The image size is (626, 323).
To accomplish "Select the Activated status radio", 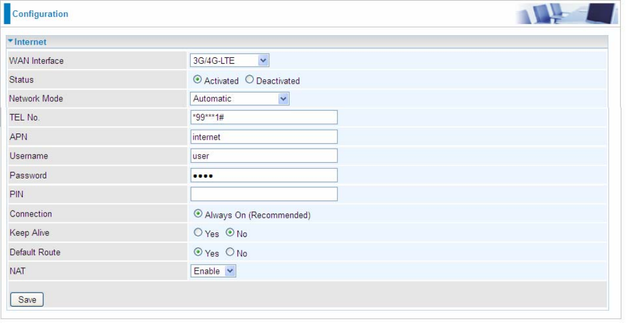I will [197, 80].
